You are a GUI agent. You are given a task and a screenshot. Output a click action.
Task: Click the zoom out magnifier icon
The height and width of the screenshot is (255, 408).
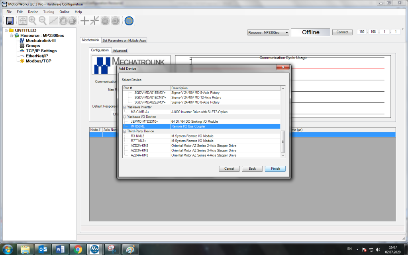point(42,21)
